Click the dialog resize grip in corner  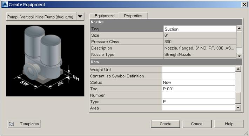[246, 133]
